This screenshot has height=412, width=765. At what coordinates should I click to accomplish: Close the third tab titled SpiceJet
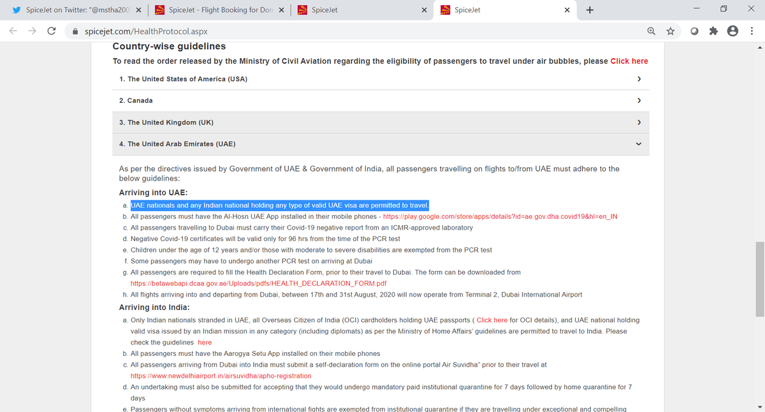point(425,10)
